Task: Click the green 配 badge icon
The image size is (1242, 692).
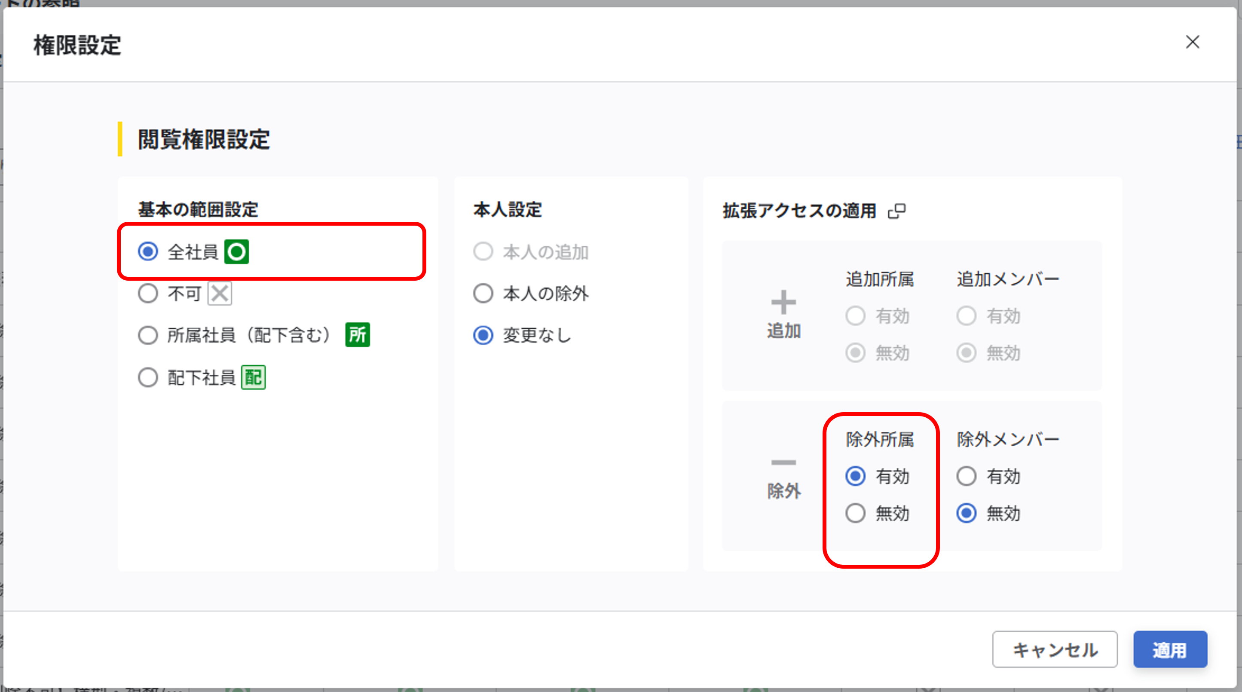Action: point(253,377)
